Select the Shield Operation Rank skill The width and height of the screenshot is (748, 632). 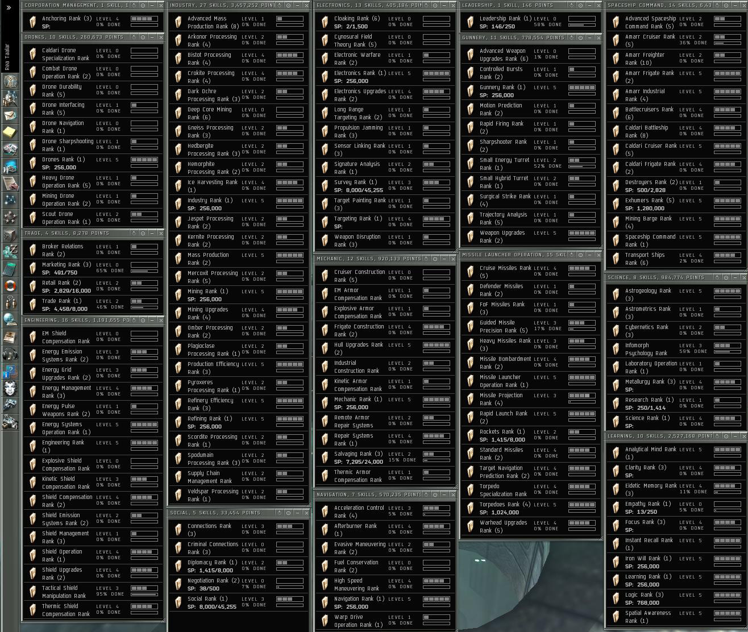[x=94, y=555]
